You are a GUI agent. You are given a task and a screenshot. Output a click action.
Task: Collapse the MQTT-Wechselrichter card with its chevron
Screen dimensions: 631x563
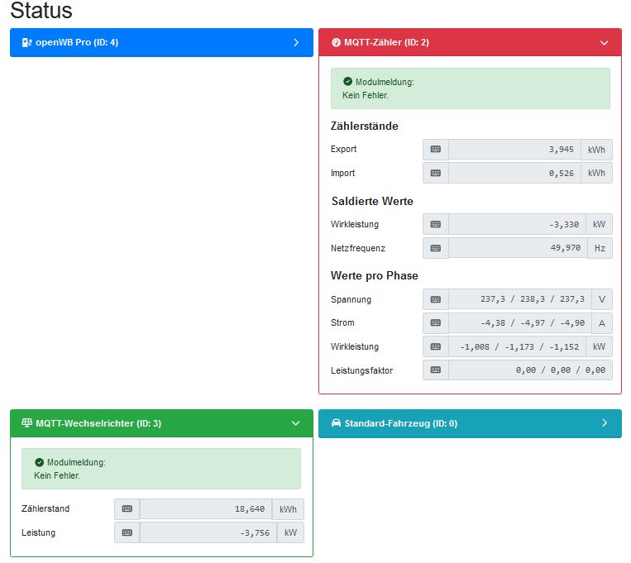[296, 423]
